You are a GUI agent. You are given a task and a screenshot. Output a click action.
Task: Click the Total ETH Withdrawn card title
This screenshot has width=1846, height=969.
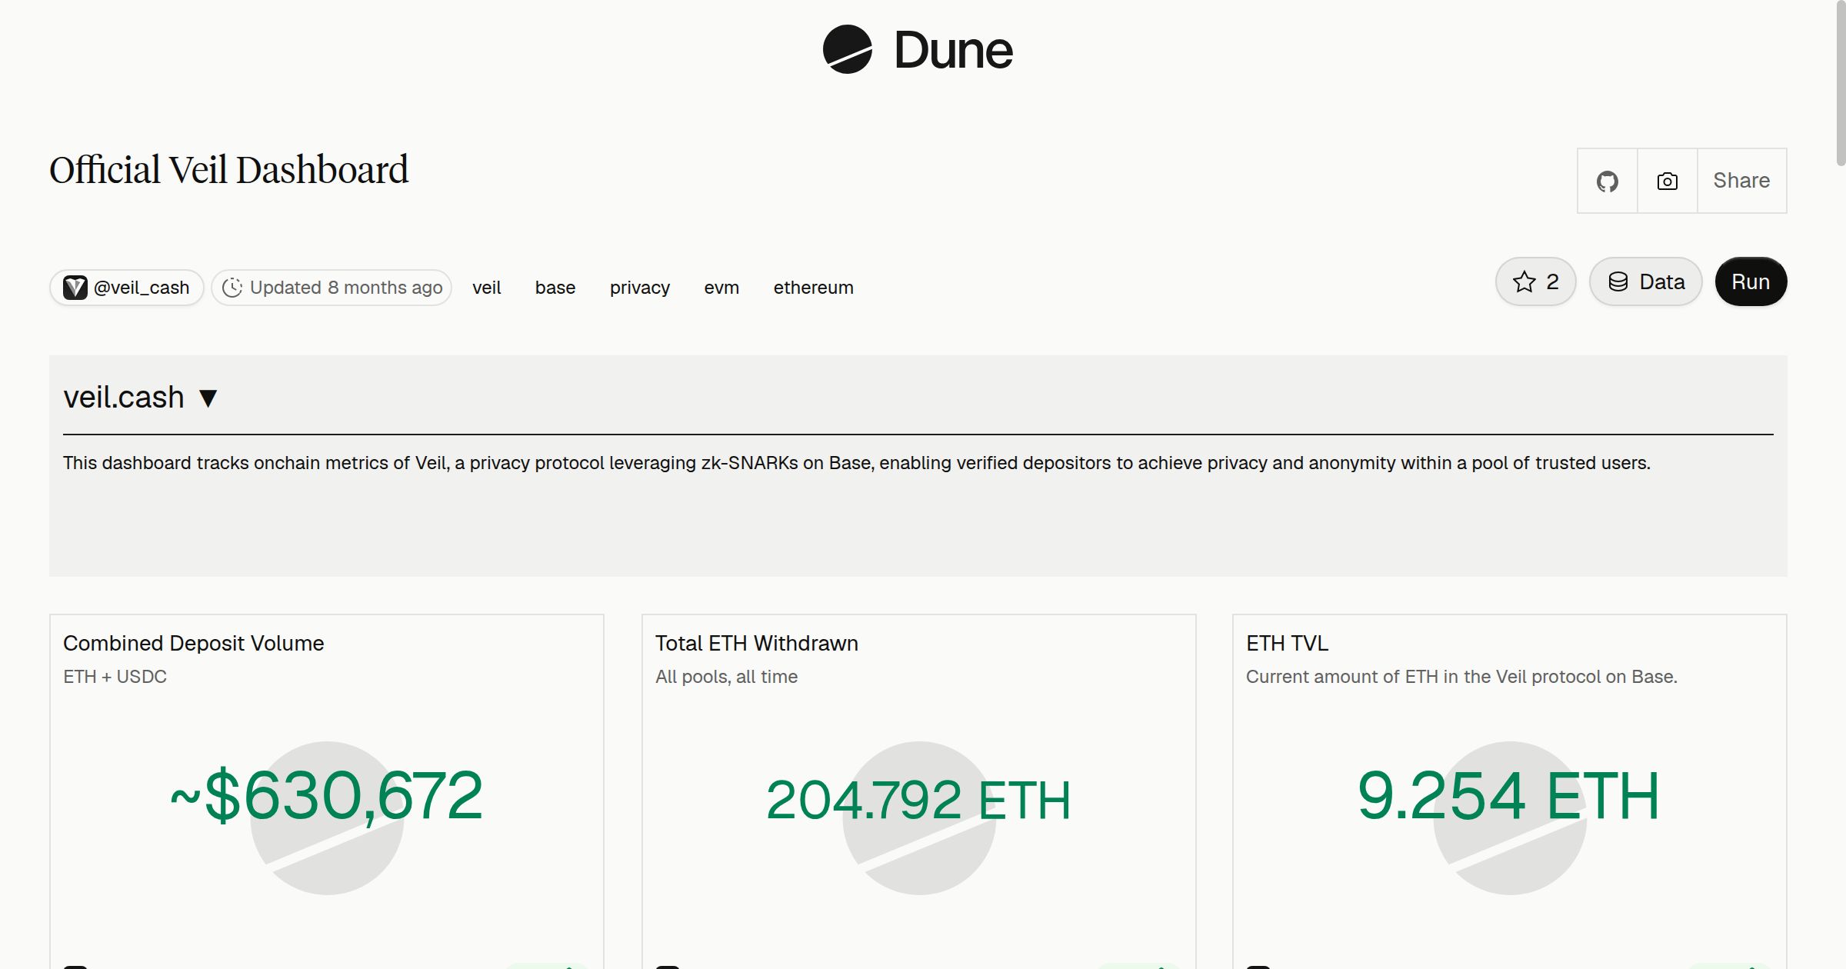(x=757, y=643)
